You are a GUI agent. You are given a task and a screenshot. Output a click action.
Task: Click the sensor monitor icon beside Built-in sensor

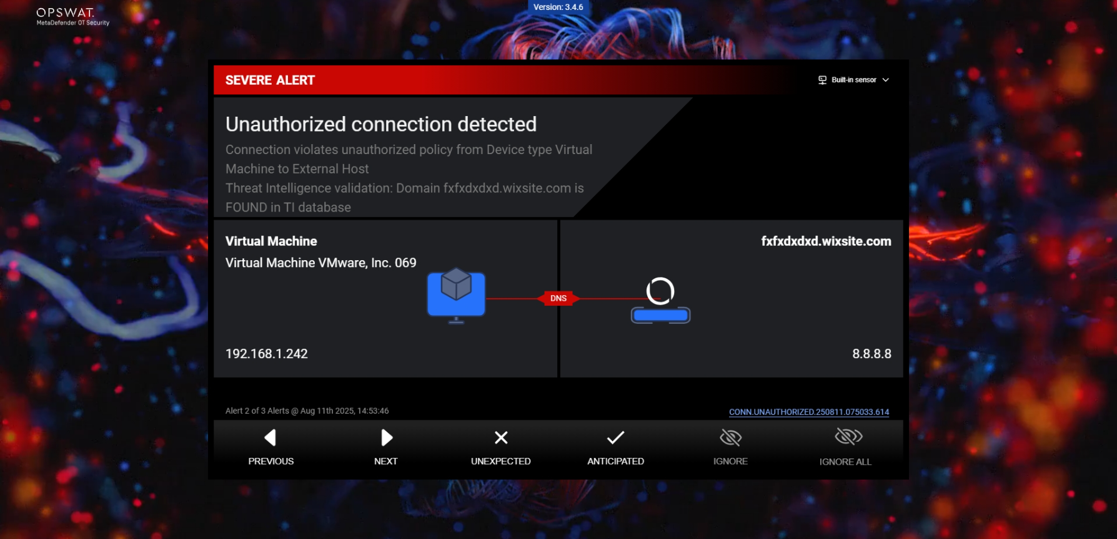(x=822, y=80)
